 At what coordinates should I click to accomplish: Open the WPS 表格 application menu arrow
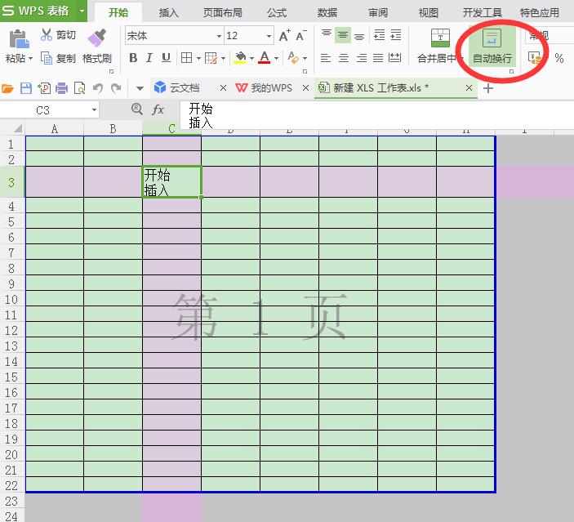tap(82, 11)
